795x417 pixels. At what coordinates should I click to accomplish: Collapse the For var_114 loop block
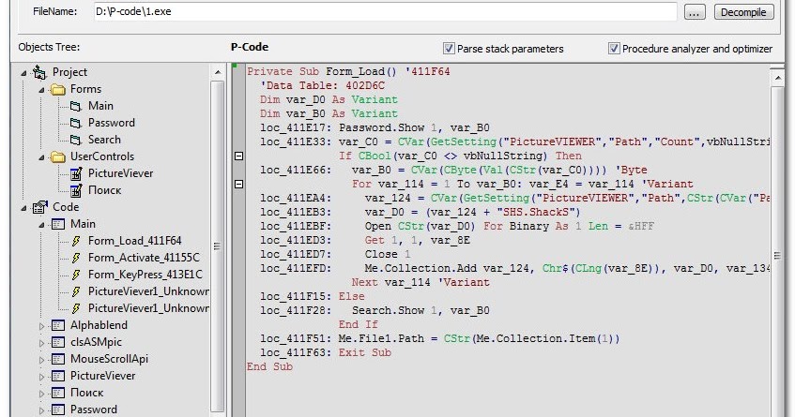[x=238, y=185]
